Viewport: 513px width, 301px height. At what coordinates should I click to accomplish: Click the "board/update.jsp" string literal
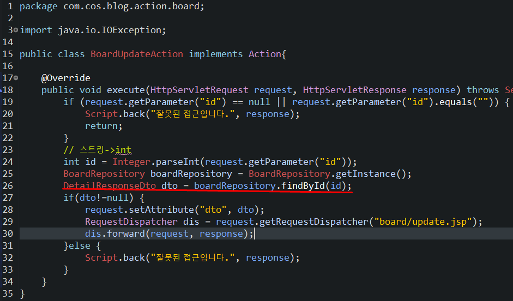tap(423, 222)
